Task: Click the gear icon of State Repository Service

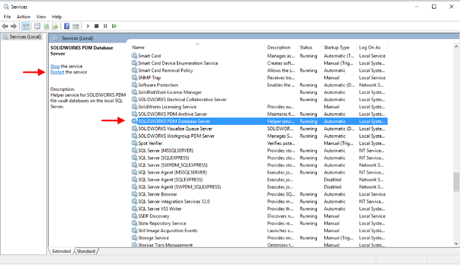Action: pos(135,224)
